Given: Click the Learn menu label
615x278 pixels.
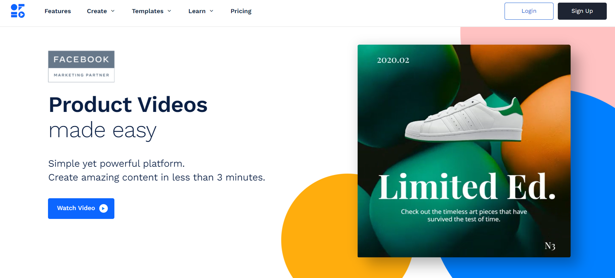Looking at the screenshot, I should point(197,11).
